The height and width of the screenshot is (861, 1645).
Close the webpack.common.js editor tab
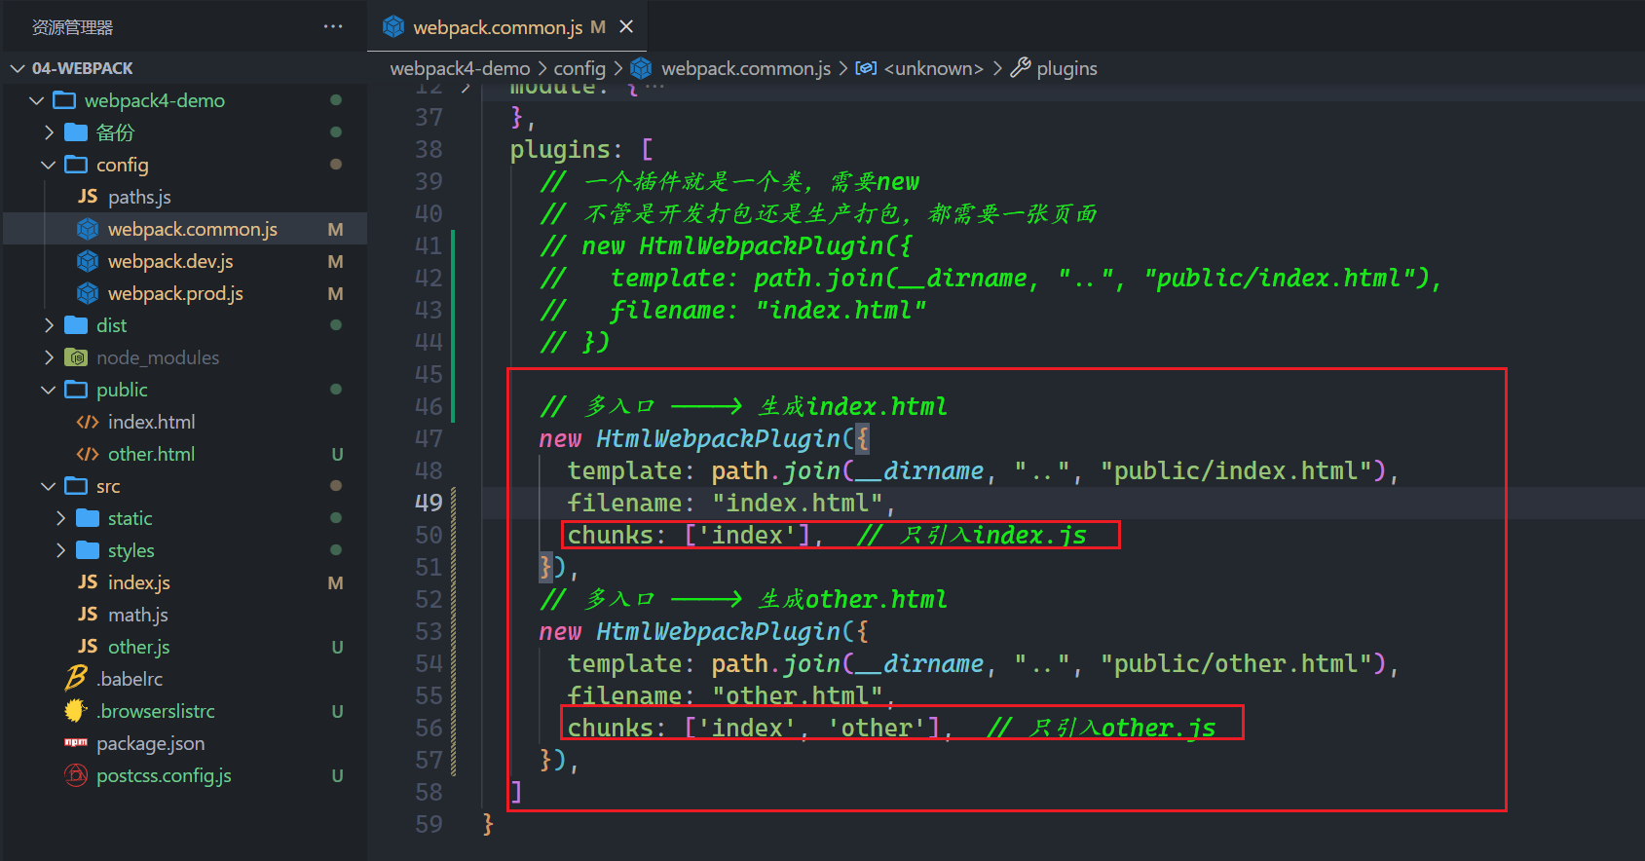626,26
